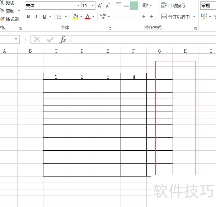Select column H header
This screenshot has height=207, width=216.
click(x=185, y=51)
